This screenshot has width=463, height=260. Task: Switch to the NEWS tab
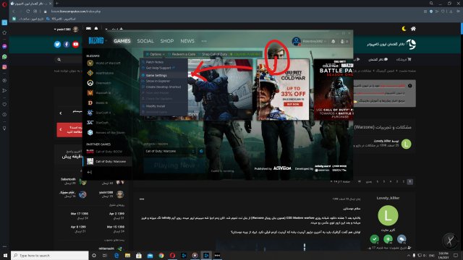[187, 41]
